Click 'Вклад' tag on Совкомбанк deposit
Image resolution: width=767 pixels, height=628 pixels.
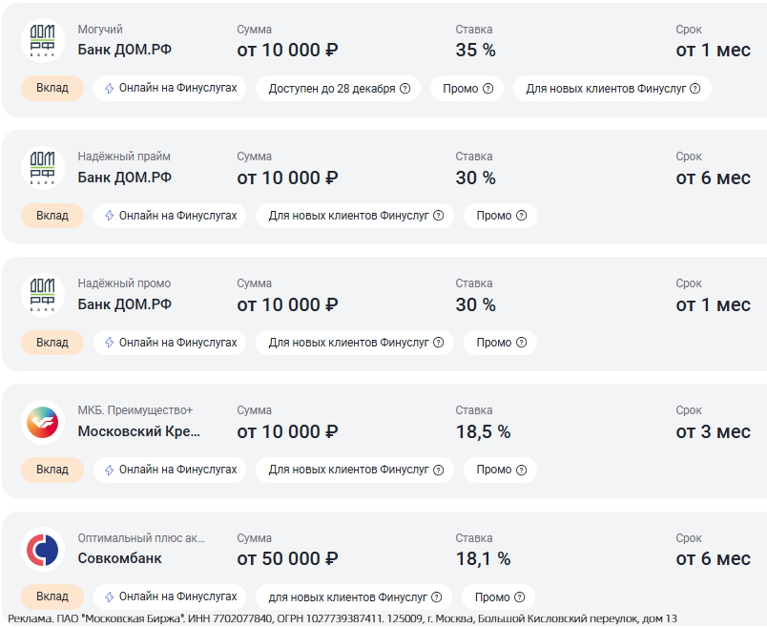coord(52,597)
